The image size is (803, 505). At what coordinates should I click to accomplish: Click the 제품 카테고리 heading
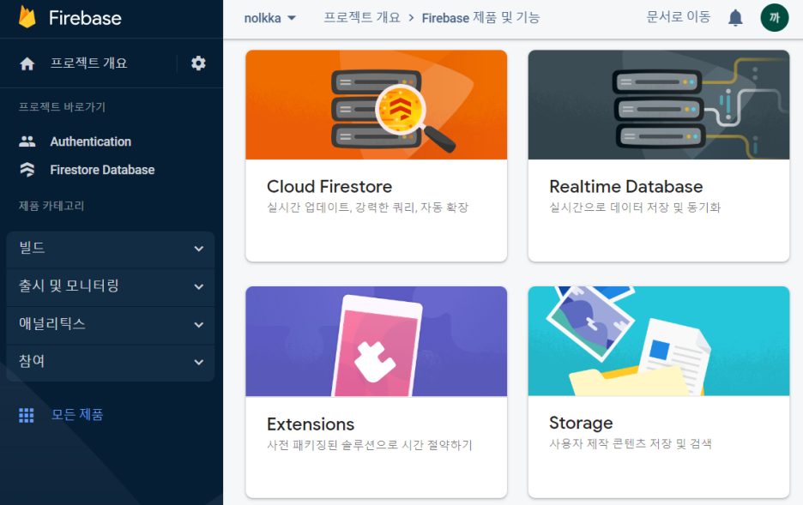[51, 206]
